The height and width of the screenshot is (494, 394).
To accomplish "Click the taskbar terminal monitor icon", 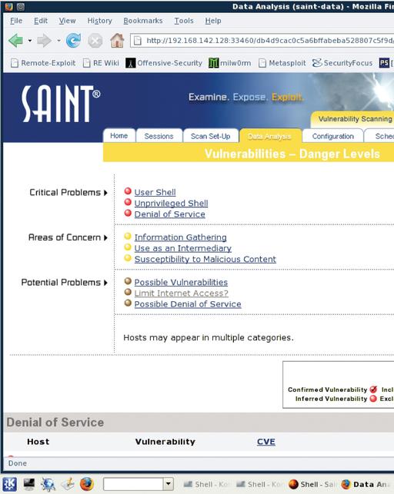I will coord(29,484).
